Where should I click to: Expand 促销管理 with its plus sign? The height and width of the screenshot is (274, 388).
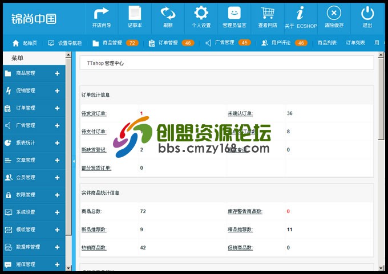pos(57,91)
